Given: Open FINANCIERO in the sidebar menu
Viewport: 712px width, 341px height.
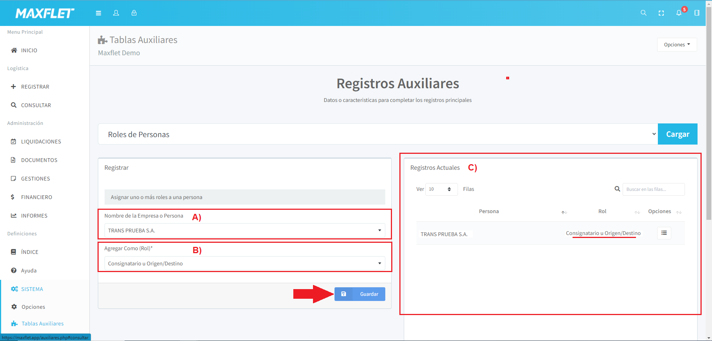Looking at the screenshot, I should coord(36,197).
